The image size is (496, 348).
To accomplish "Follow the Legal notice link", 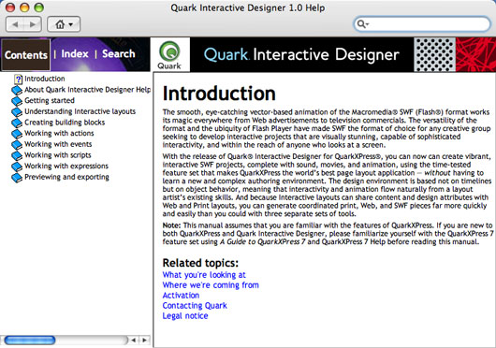I will [x=185, y=316].
